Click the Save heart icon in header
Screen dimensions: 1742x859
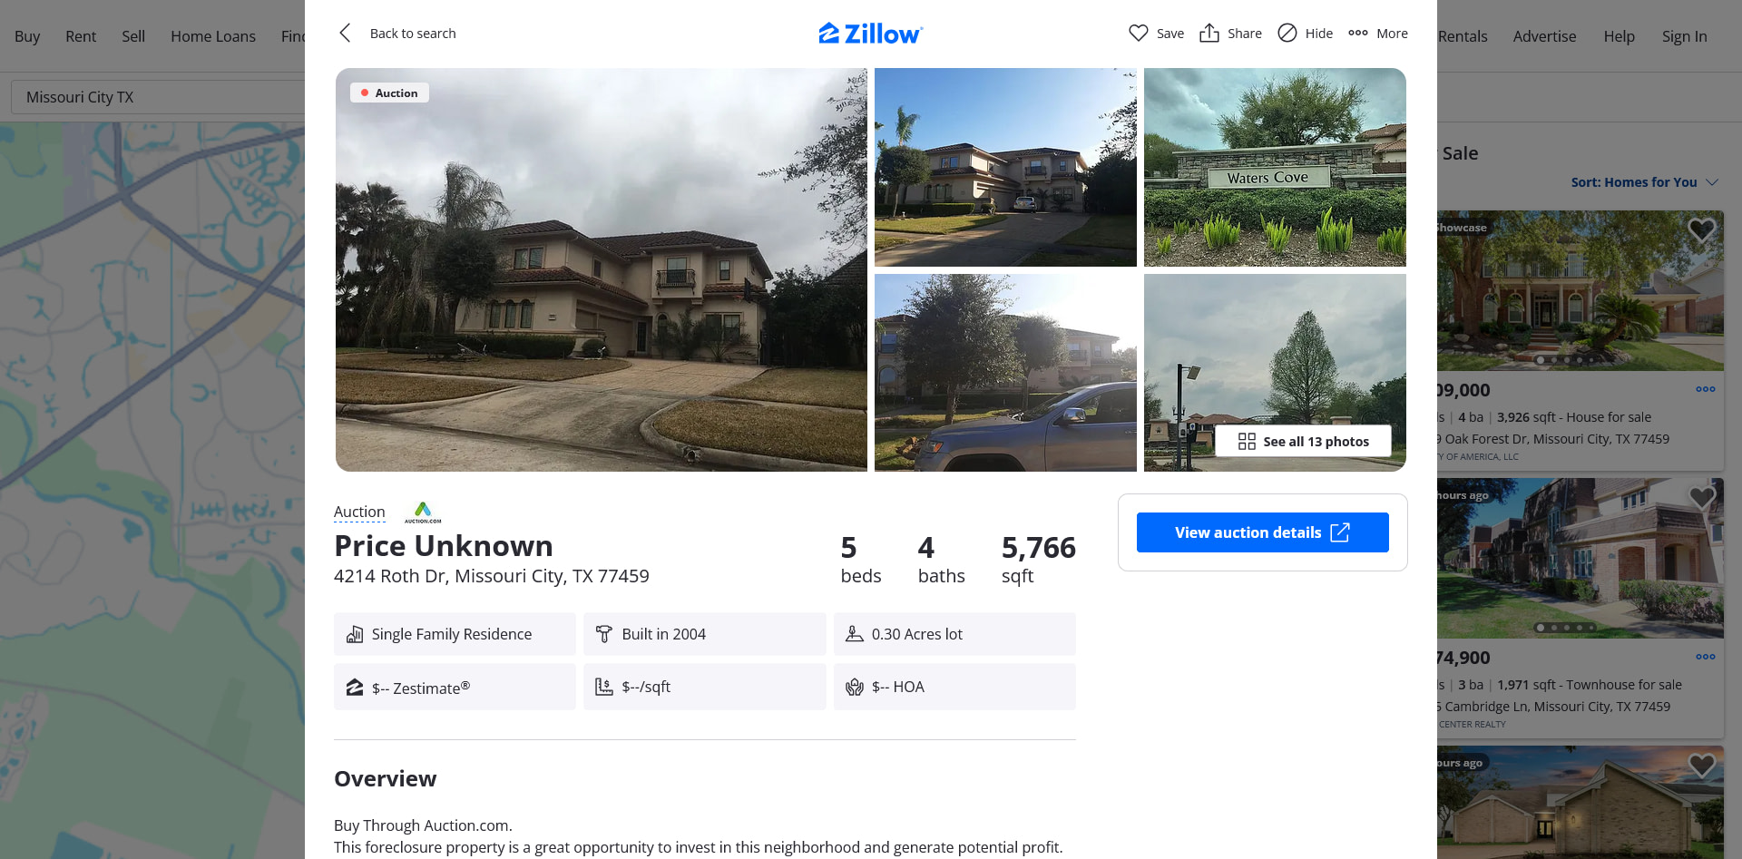pyautogui.click(x=1139, y=34)
